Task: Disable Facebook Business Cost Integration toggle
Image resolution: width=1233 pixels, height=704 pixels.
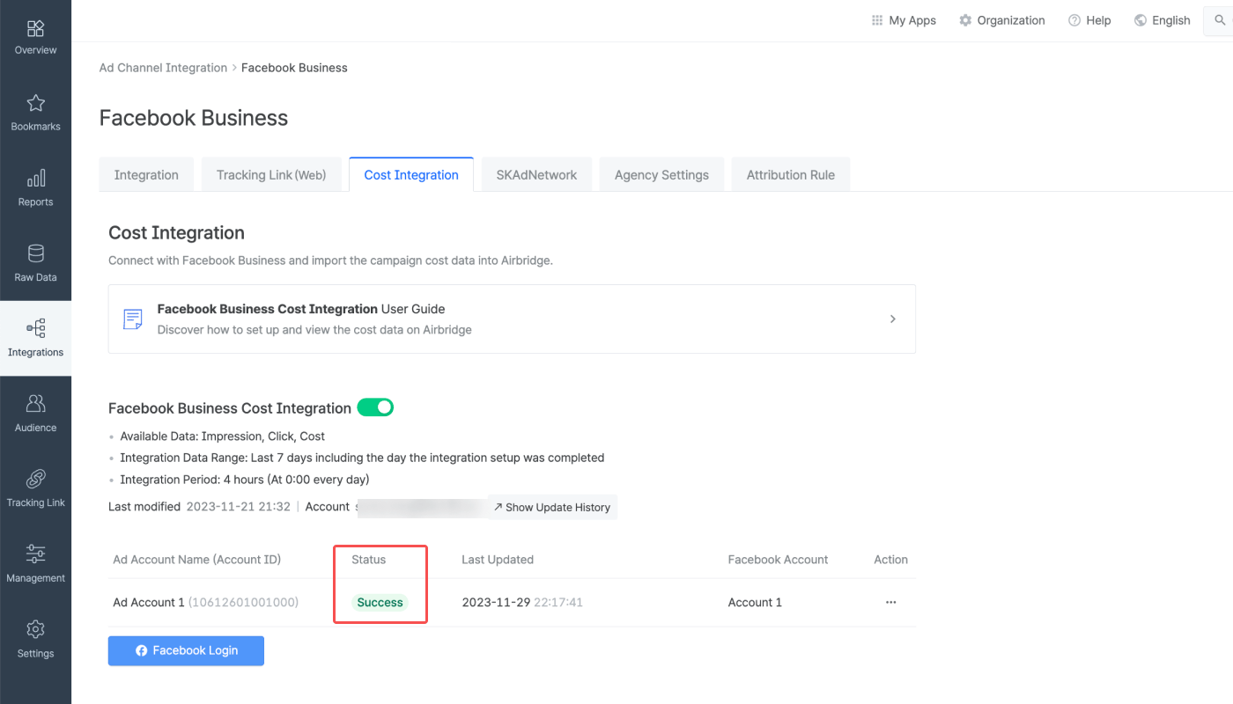Action: tap(375, 407)
